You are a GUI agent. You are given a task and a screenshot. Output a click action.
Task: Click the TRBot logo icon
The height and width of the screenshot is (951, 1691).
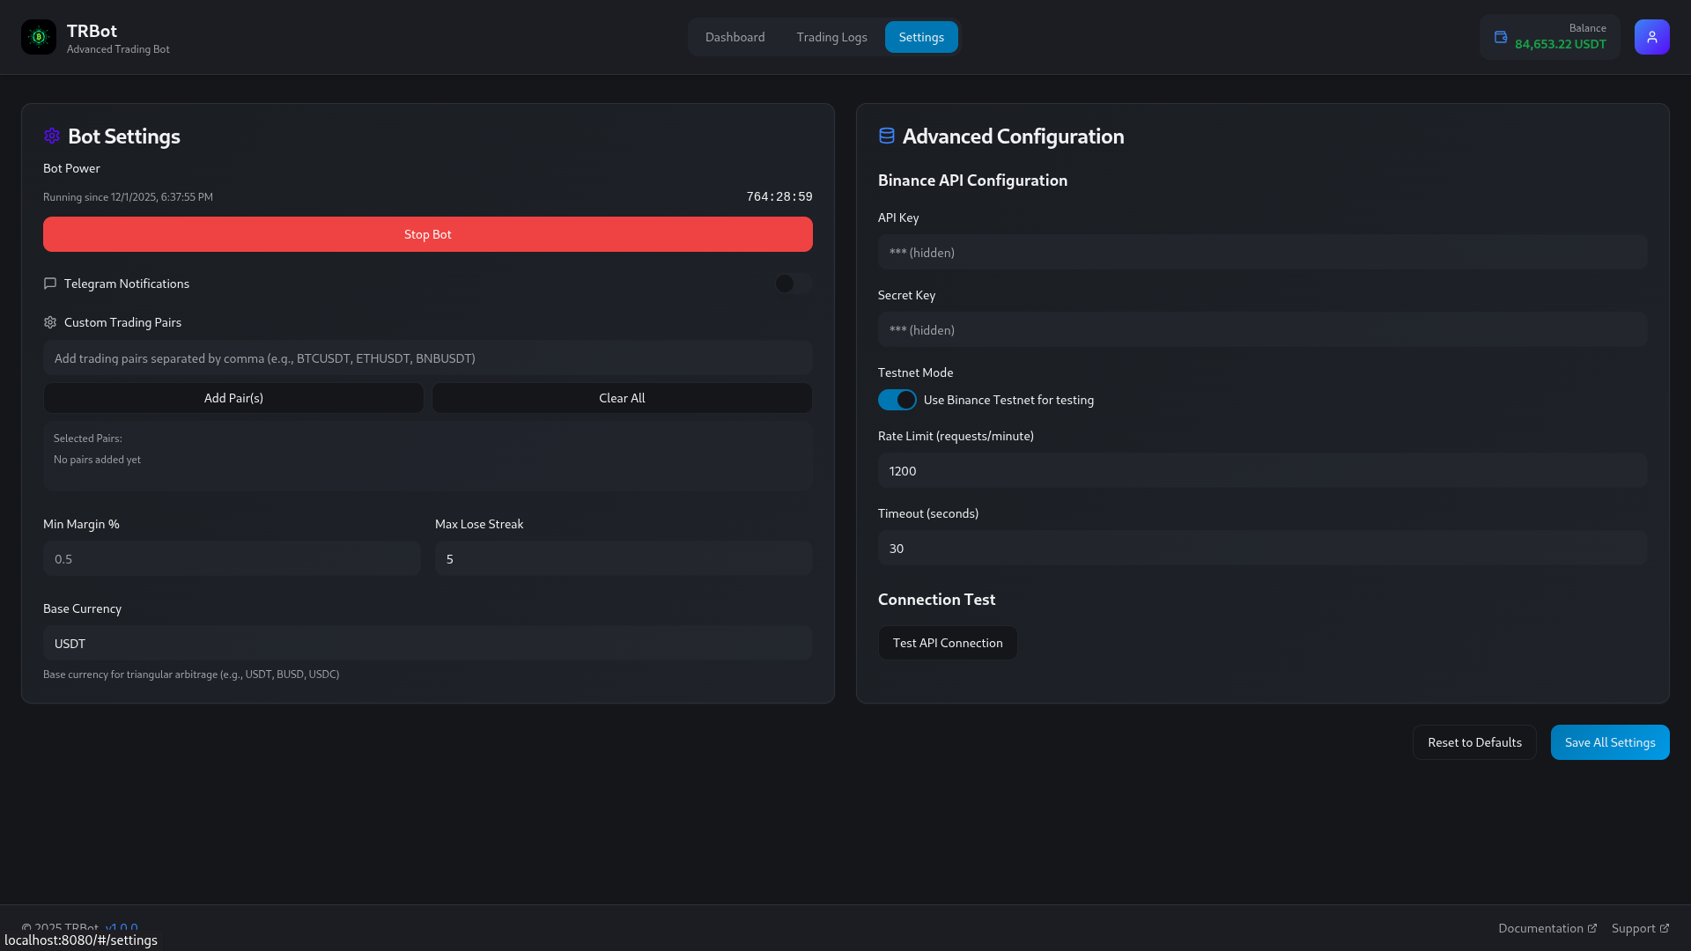pyautogui.click(x=39, y=37)
